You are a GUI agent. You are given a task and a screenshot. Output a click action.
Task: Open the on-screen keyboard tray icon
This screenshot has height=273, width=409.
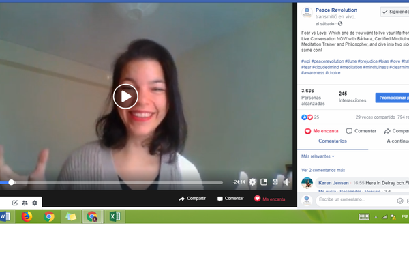coord(364,216)
